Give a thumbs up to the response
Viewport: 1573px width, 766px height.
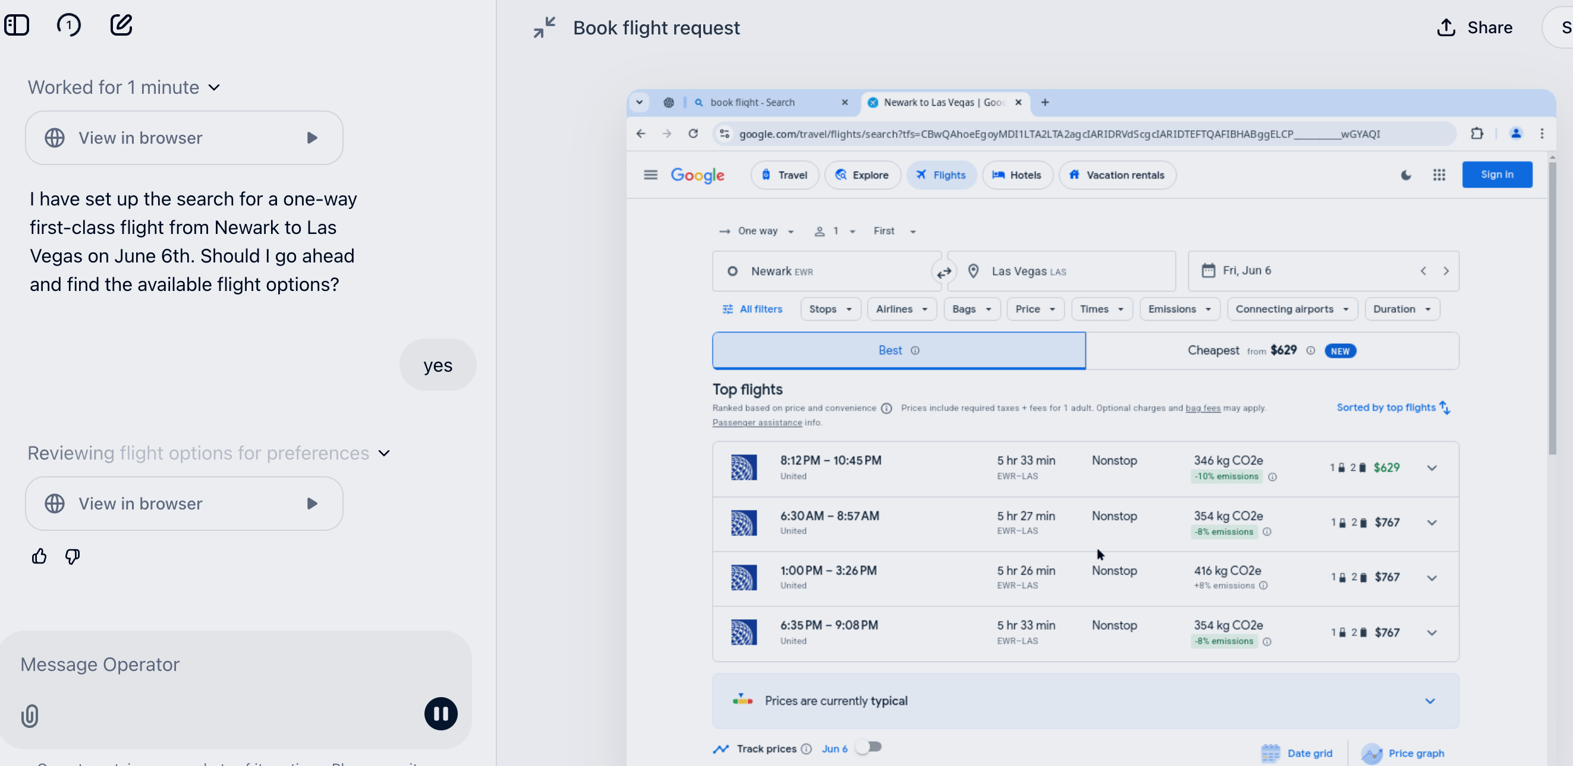point(39,556)
